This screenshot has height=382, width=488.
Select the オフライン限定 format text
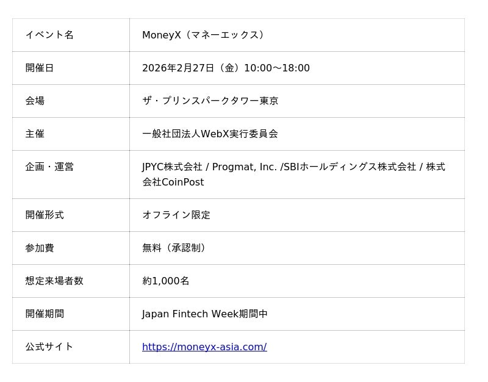click(176, 215)
